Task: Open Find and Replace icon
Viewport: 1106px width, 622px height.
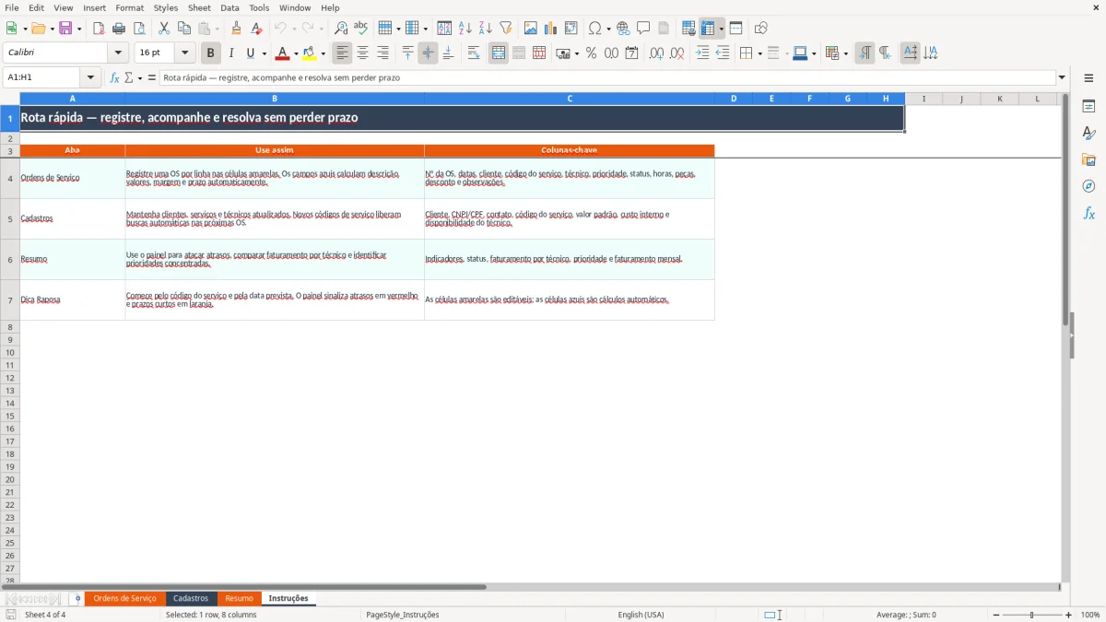Action: (341, 29)
